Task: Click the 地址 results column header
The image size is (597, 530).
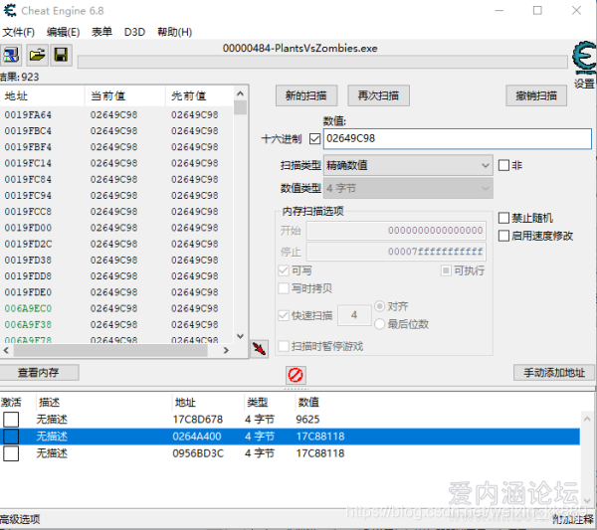Action: [42, 95]
